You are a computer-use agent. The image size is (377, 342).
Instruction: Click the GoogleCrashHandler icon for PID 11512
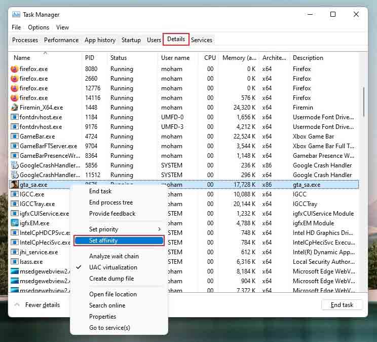coord(14,175)
